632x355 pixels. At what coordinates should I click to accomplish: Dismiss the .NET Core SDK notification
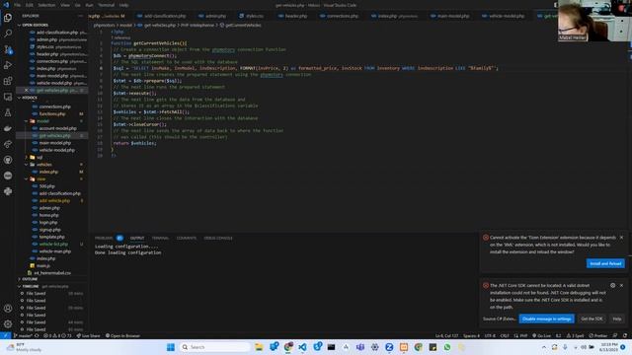tap(621, 285)
